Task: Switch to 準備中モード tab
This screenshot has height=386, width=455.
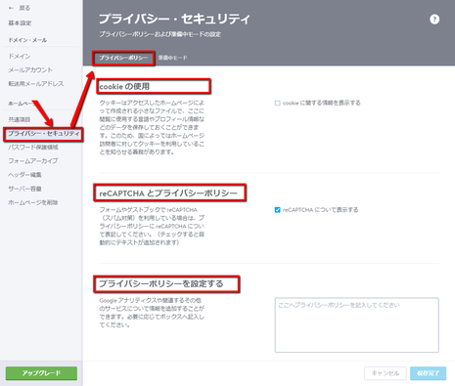Action: (x=173, y=58)
